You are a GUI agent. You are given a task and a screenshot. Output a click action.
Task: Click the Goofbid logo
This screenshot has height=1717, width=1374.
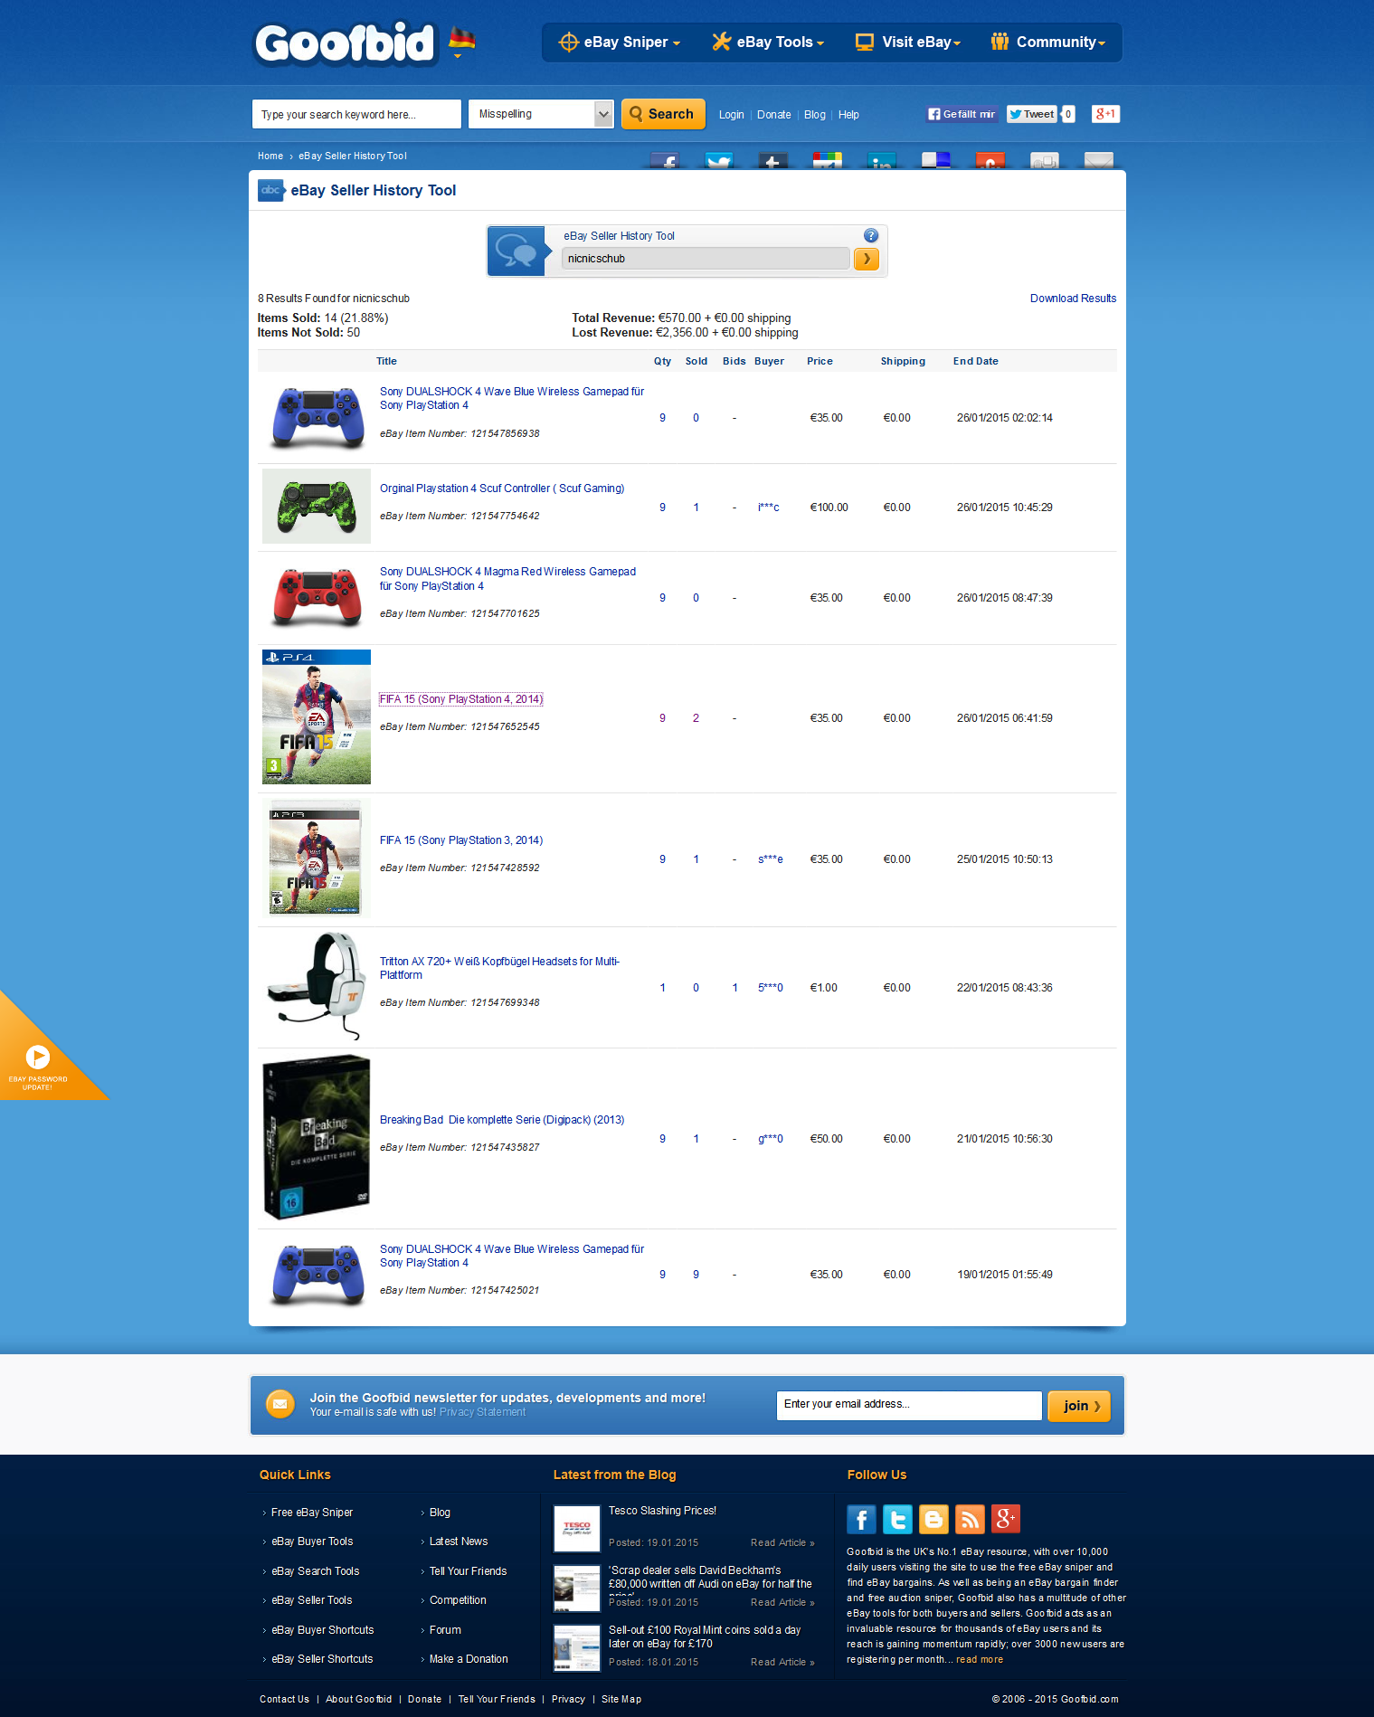[346, 43]
